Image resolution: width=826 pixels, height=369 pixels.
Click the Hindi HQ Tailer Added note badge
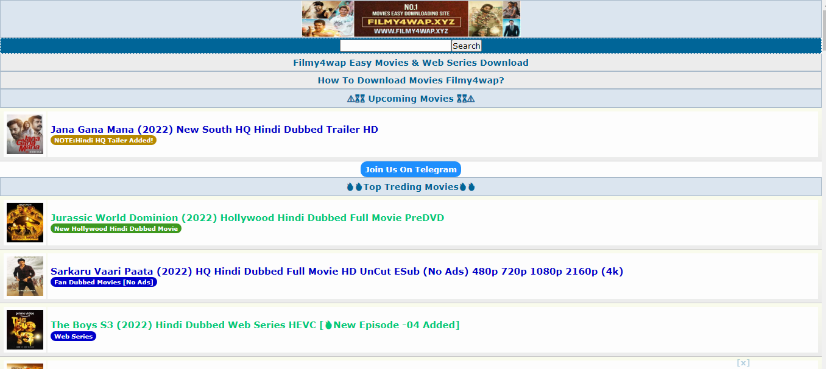click(x=104, y=140)
